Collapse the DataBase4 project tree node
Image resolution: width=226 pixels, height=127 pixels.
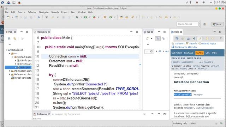[x=6, y=50]
